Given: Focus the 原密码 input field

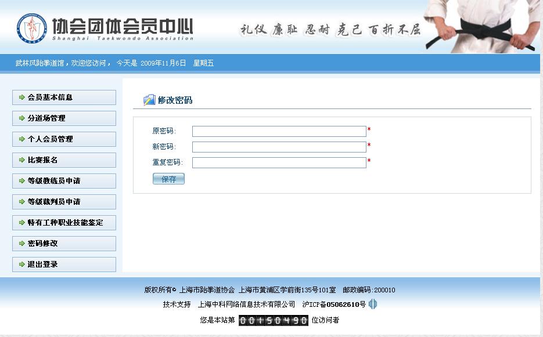Looking at the screenshot, I should coord(279,131).
